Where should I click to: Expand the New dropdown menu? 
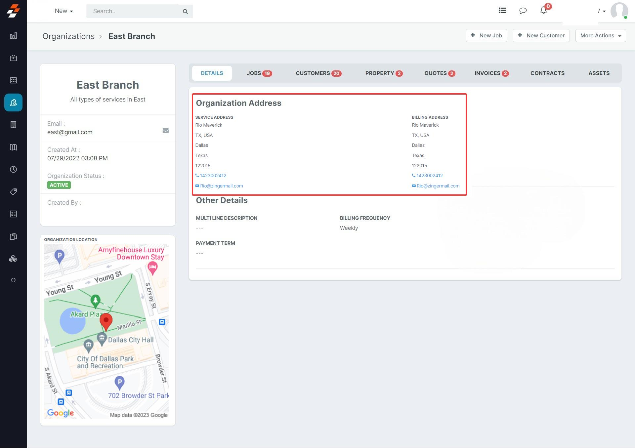click(64, 11)
